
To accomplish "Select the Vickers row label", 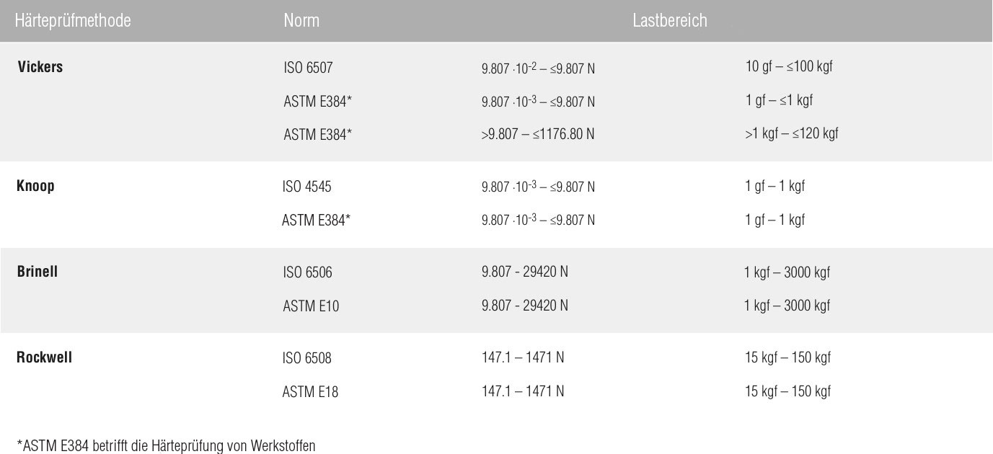I will (x=40, y=67).
